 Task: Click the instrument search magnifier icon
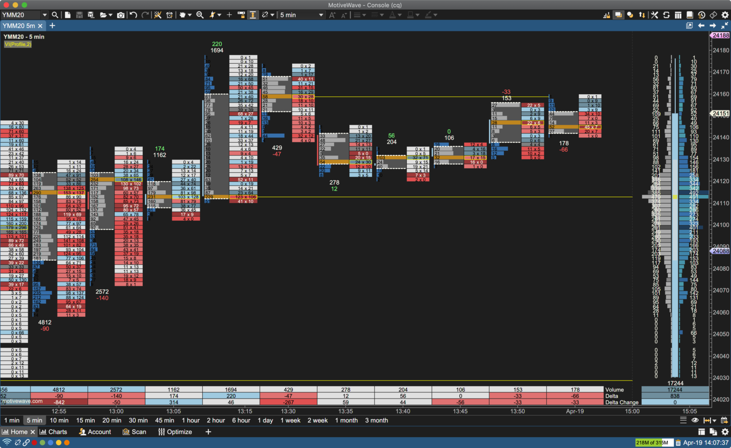coord(55,15)
